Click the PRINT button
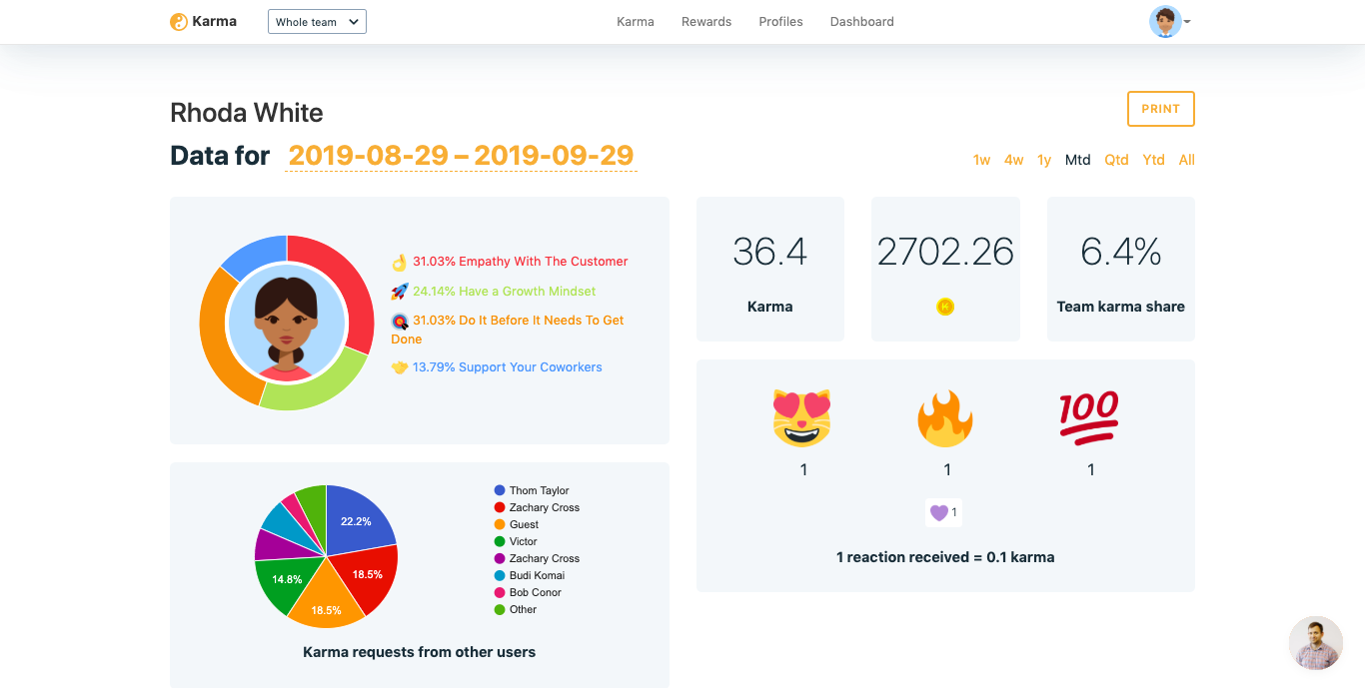The width and height of the screenshot is (1365, 688). coord(1160,109)
